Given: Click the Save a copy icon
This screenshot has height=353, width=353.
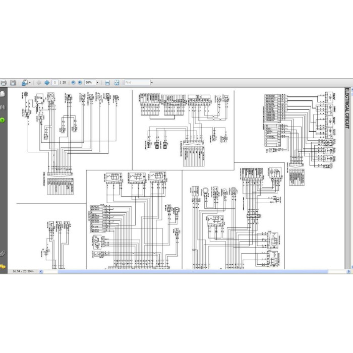Looking at the screenshot, I should (x=13, y=83).
